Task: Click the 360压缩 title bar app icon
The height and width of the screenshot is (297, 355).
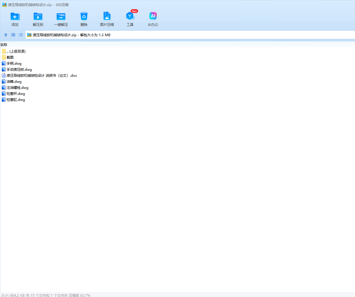Action: [4, 5]
